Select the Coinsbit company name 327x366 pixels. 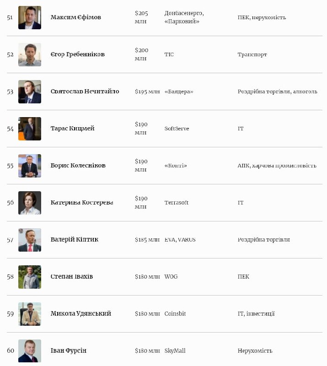click(x=175, y=313)
